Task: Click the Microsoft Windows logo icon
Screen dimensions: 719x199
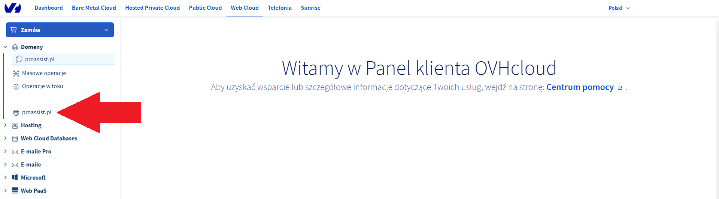Action: tap(15, 177)
